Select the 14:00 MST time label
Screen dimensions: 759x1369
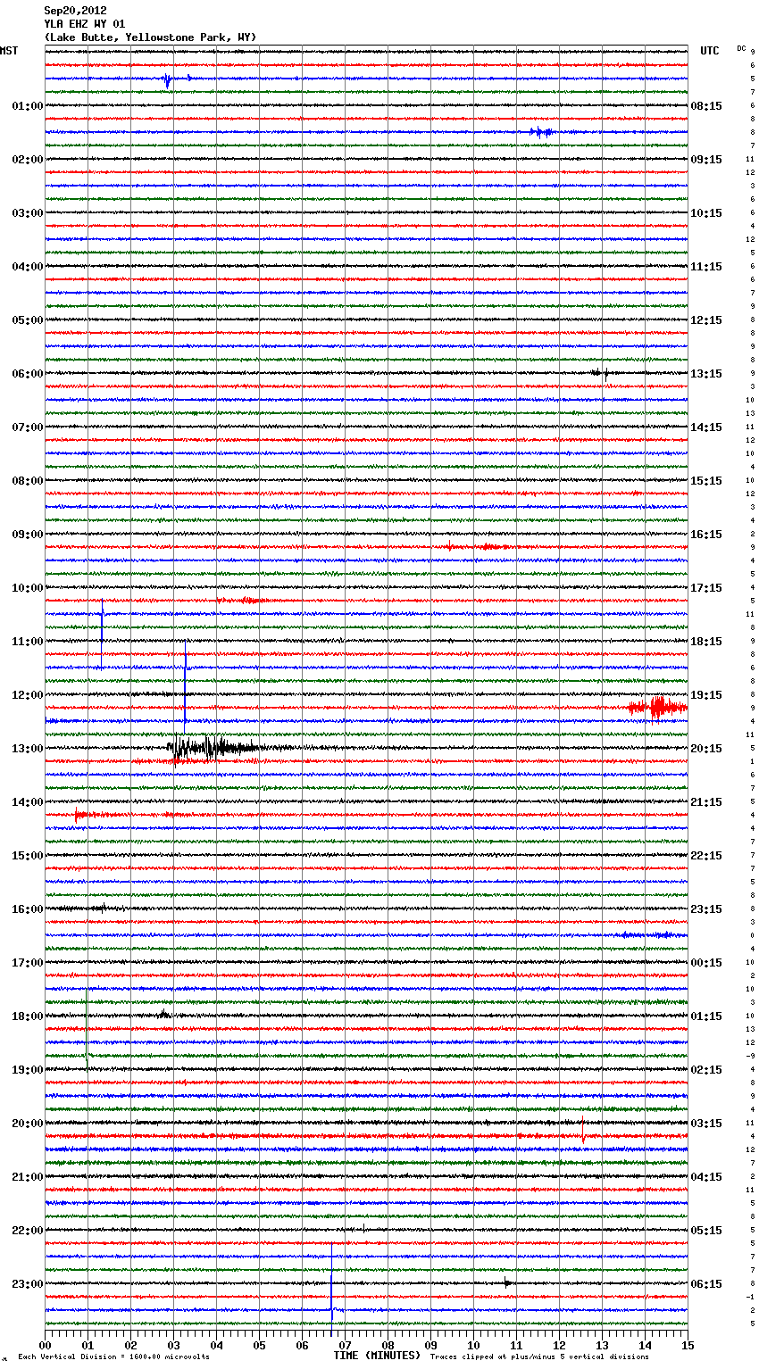pyautogui.click(x=28, y=802)
